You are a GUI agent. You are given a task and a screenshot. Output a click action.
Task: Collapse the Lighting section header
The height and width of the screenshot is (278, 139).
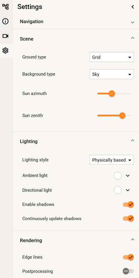tap(76, 141)
